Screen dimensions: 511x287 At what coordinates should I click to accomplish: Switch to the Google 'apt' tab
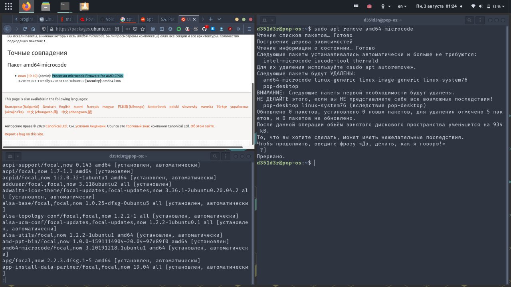(129, 19)
